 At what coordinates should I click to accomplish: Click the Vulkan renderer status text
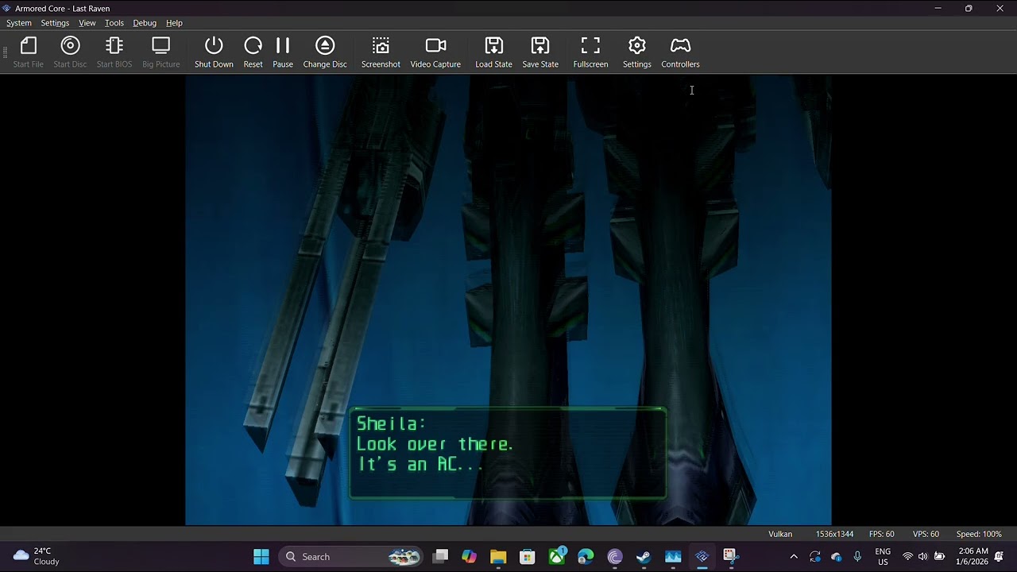coord(780,534)
